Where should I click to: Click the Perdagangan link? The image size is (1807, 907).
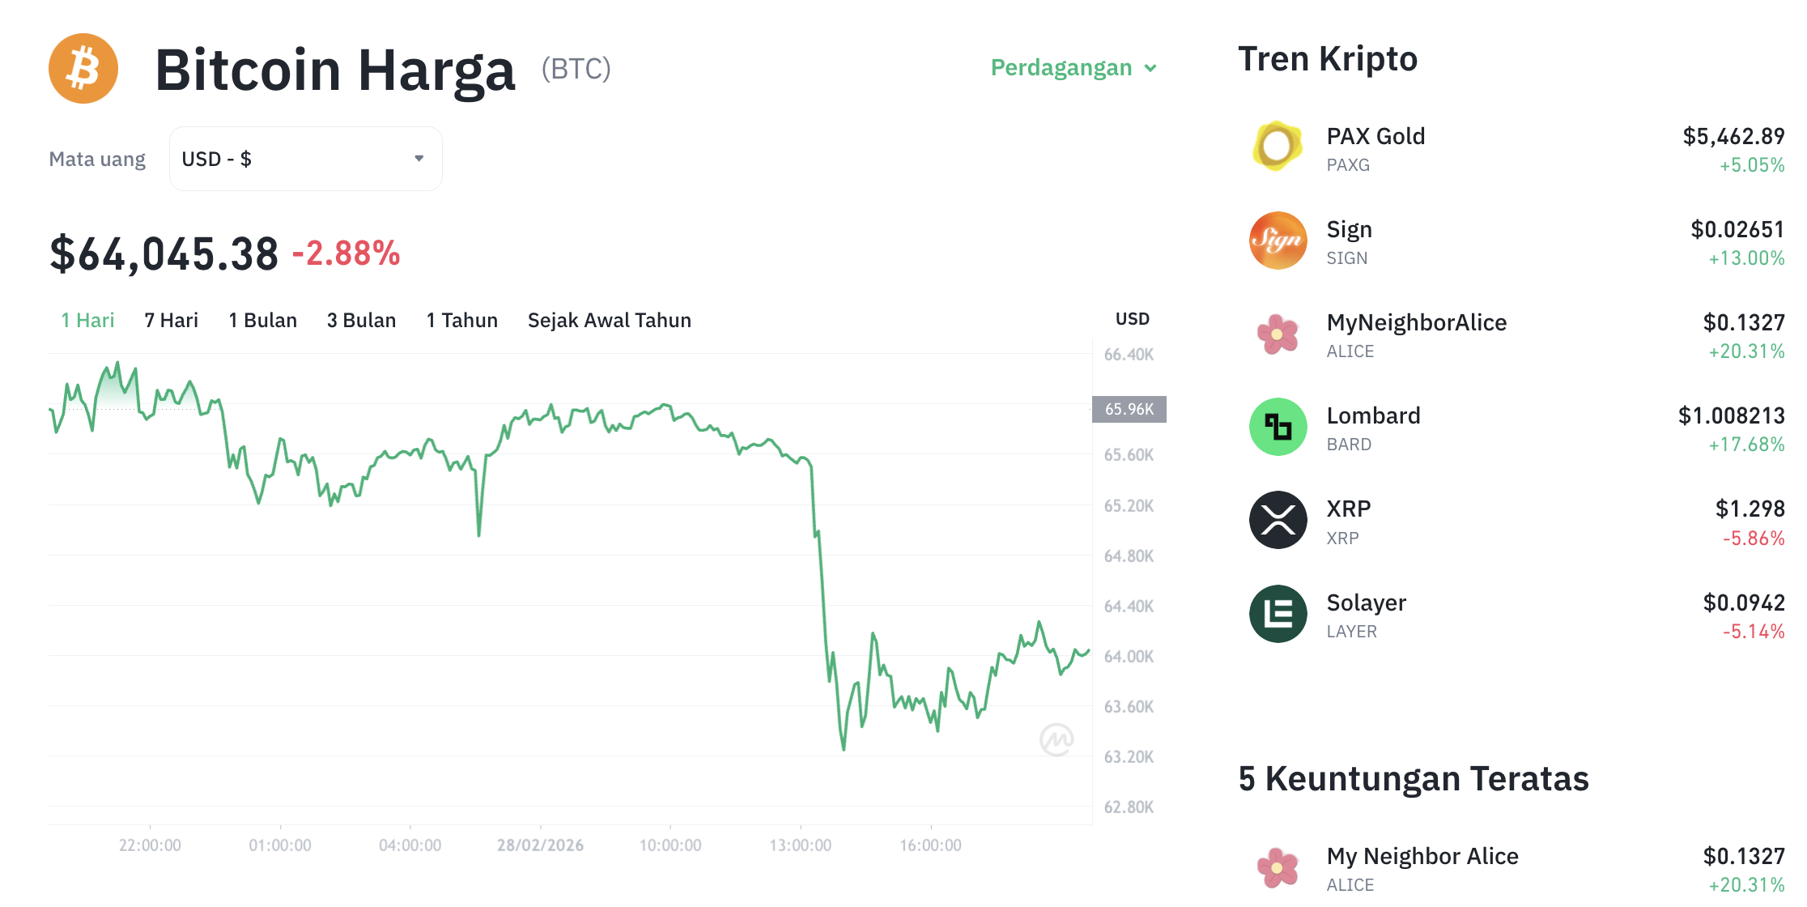pos(1062,68)
